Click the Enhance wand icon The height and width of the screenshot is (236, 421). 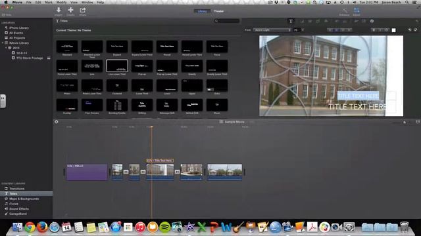[x=345, y=10]
